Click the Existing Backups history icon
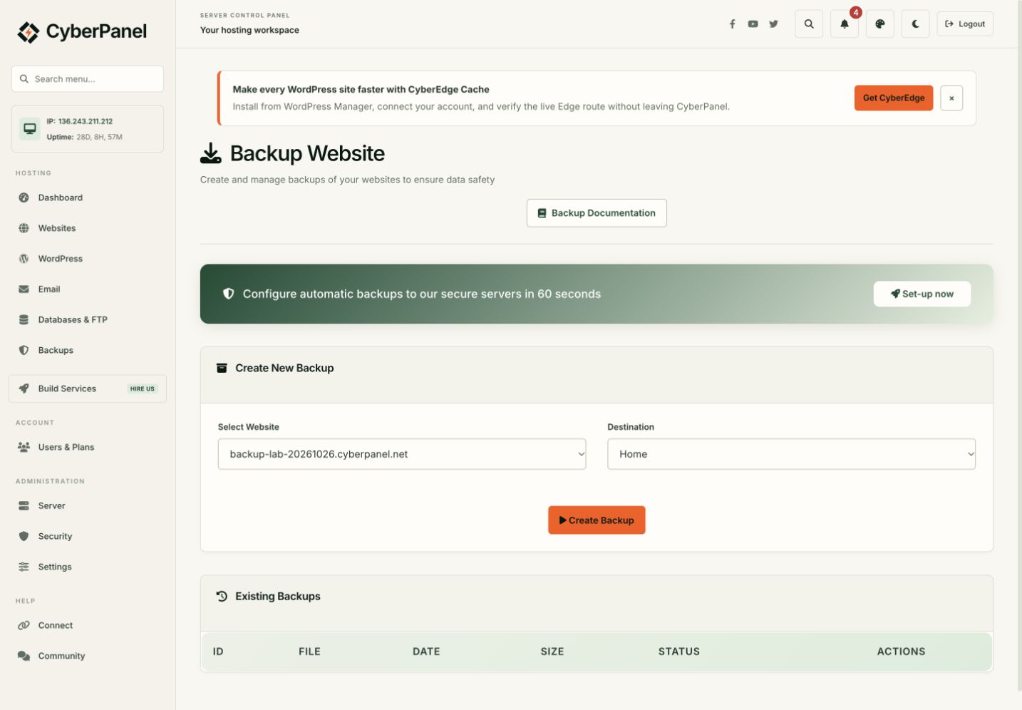Screen dimensions: 1022x710 (x=222, y=596)
